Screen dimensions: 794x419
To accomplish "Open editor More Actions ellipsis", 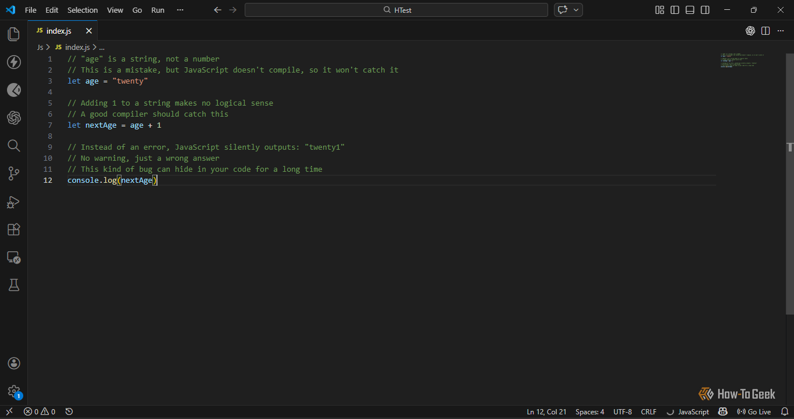I will coord(781,31).
